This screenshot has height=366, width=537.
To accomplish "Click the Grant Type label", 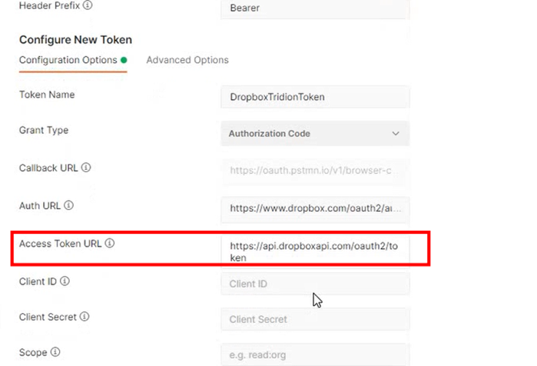I will (x=44, y=130).
